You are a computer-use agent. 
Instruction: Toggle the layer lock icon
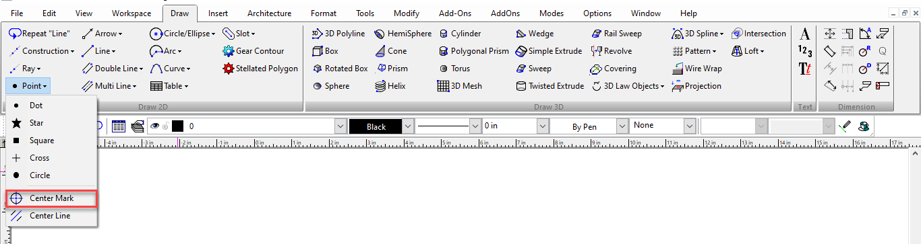pyautogui.click(x=165, y=126)
